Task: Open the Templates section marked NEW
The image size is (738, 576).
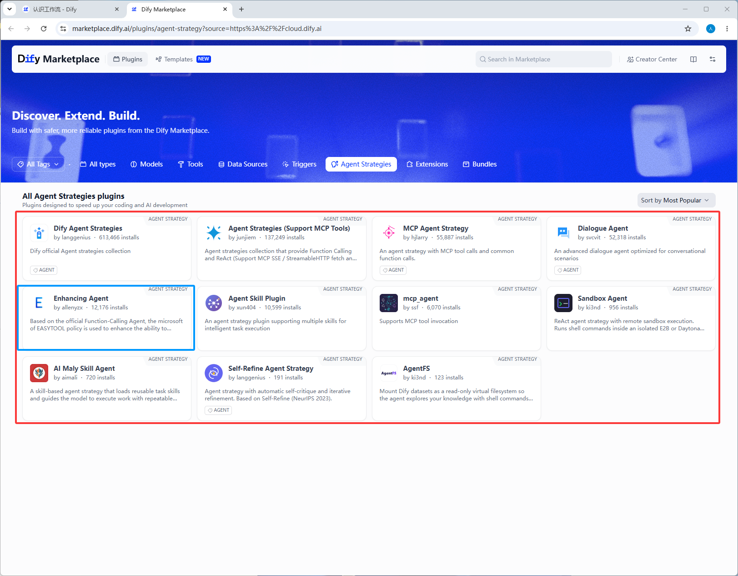Action: tap(183, 59)
